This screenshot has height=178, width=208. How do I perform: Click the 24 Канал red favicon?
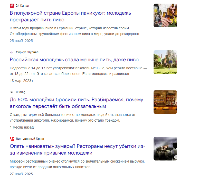click(x=12, y=6)
